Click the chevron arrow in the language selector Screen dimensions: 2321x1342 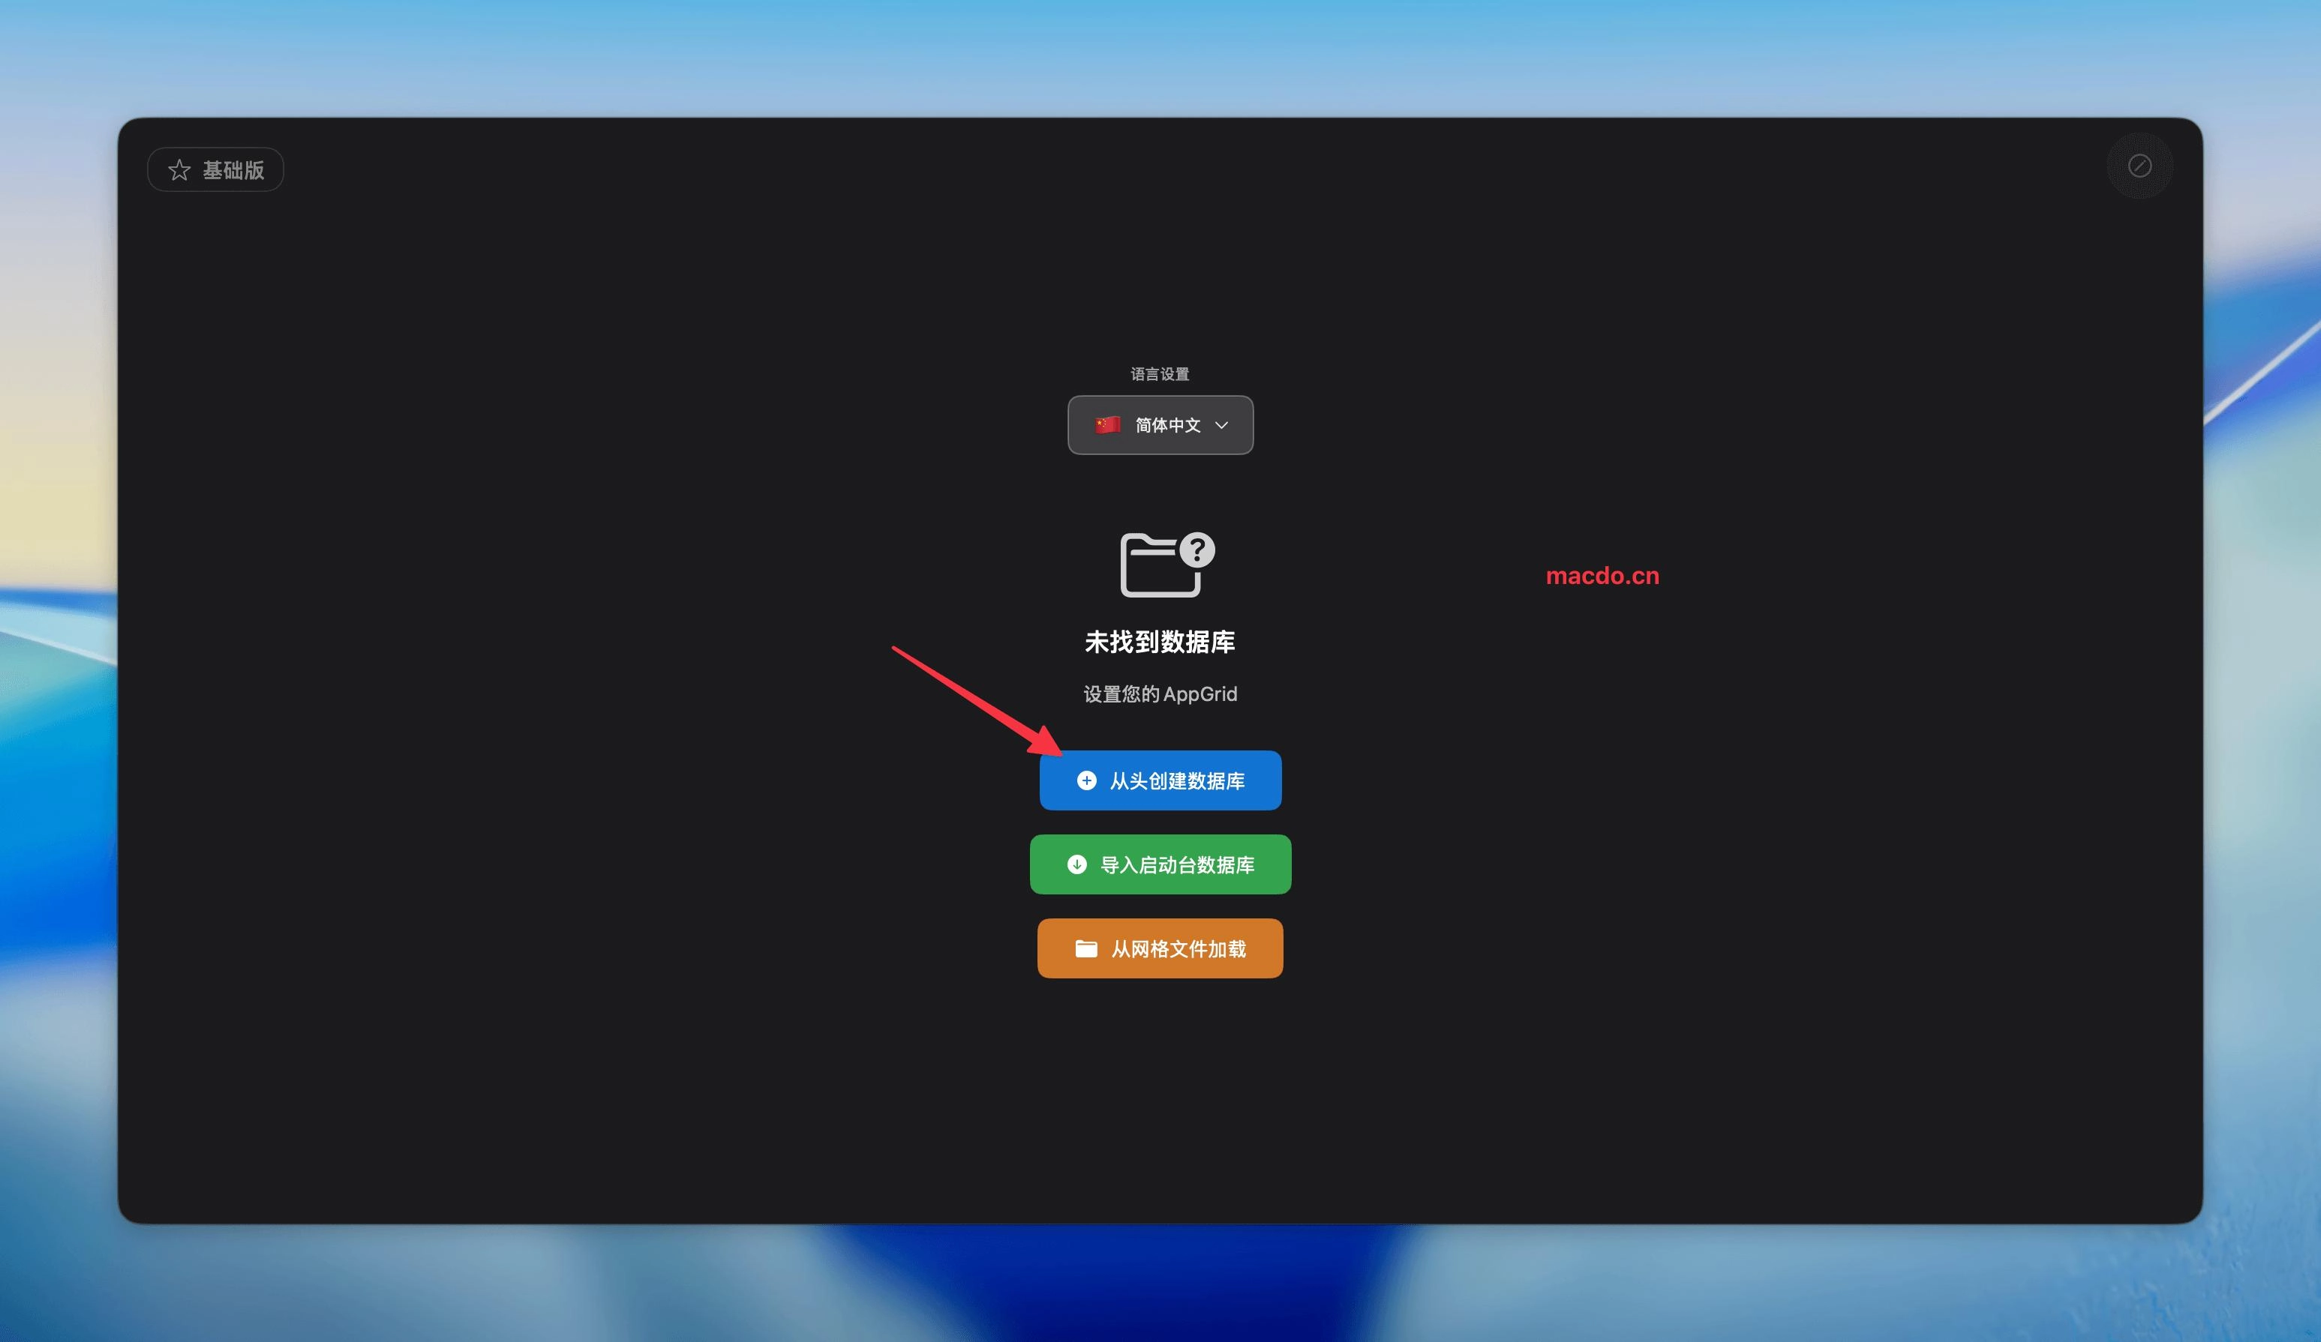(1222, 425)
